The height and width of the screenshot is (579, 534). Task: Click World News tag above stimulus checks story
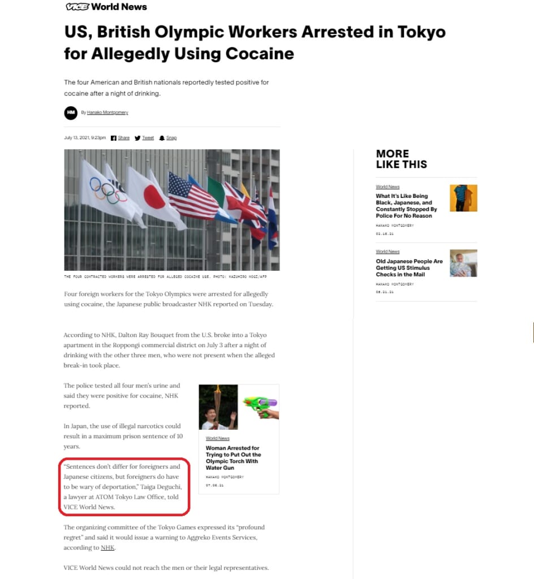tap(387, 252)
